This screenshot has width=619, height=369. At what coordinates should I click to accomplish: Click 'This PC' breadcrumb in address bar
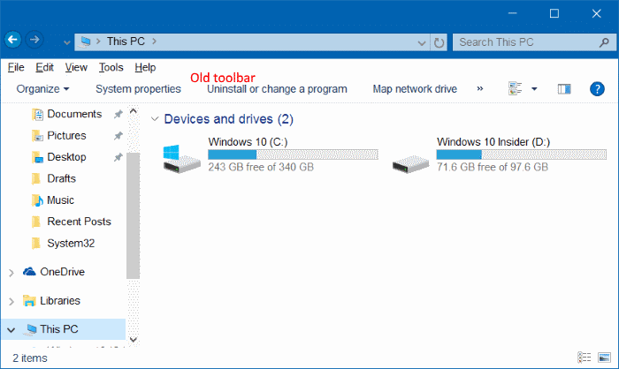(x=126, y=41)
